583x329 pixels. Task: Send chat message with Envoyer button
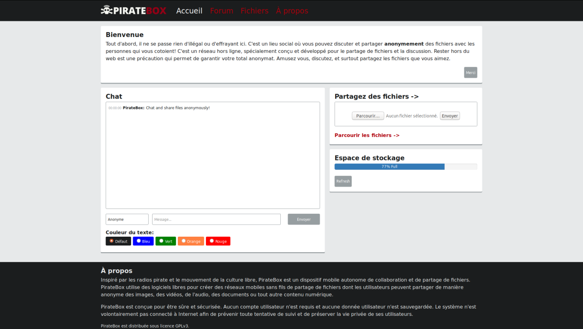(304, 219)
